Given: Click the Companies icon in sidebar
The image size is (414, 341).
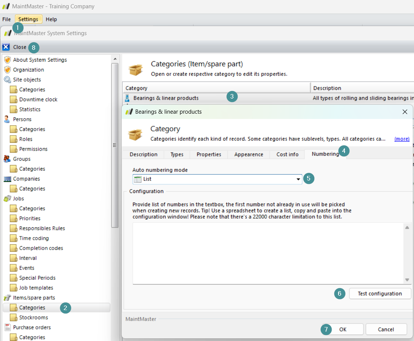Looking at the screenshot, I should click(x=7, y=179).
